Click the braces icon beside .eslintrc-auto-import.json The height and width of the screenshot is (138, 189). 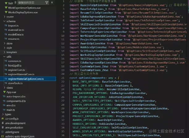click(2, 136)
